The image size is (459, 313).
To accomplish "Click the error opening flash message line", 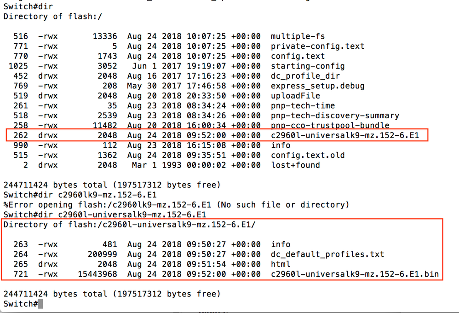I will point(176,205).
